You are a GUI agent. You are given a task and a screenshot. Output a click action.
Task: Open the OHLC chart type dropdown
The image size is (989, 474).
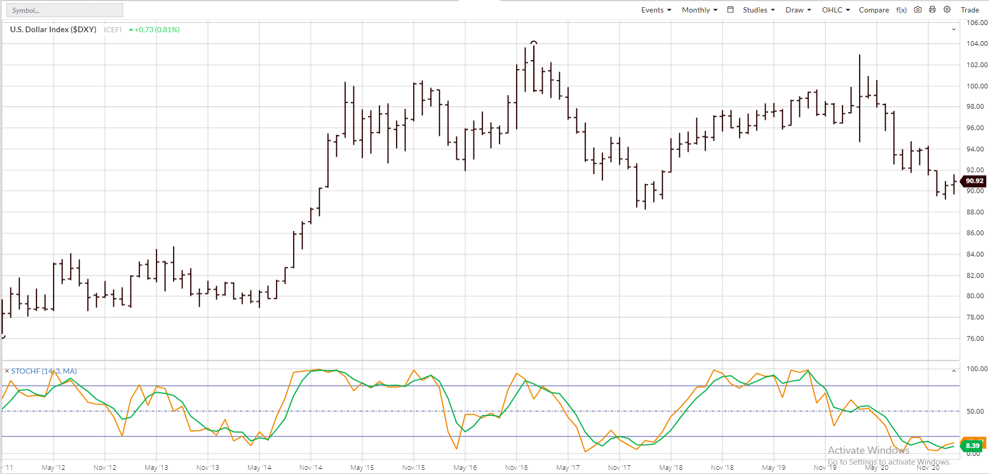pyautogui.click(x=836, y=10)
